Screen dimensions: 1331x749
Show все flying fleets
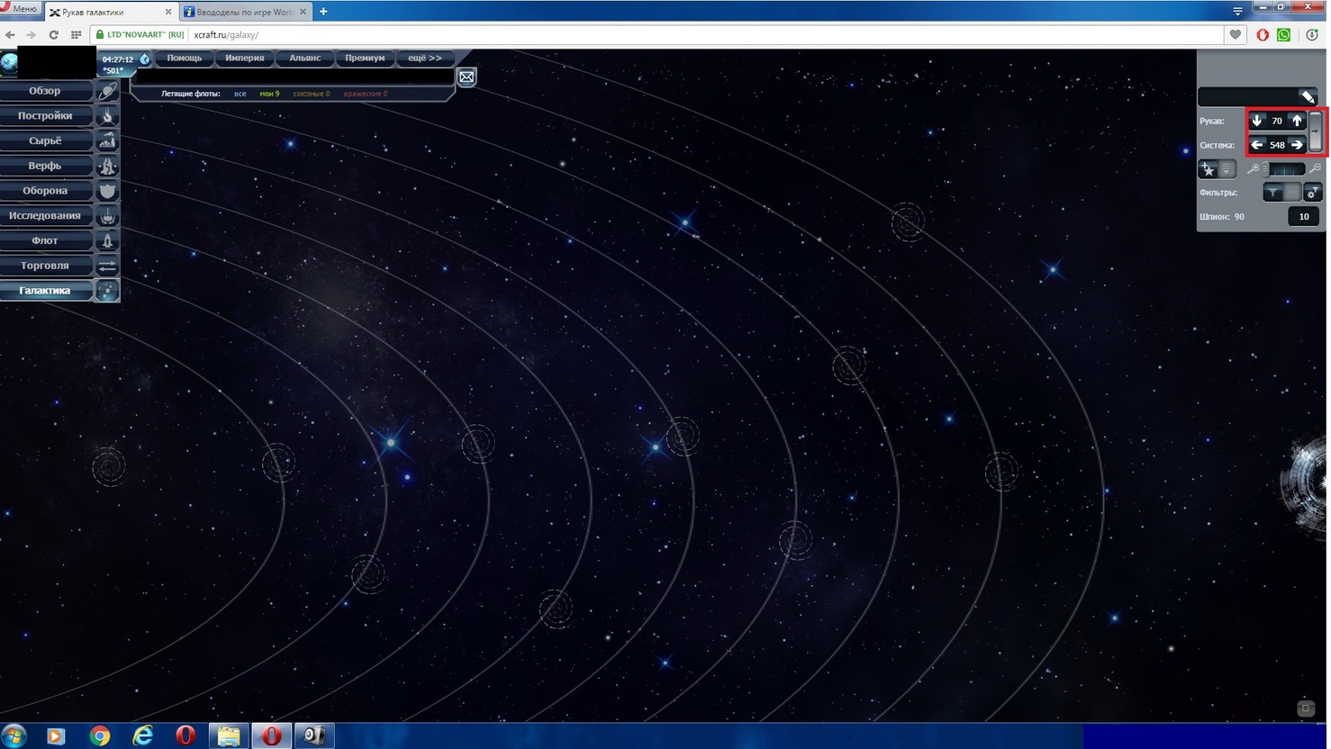click(x=240, y=94)
